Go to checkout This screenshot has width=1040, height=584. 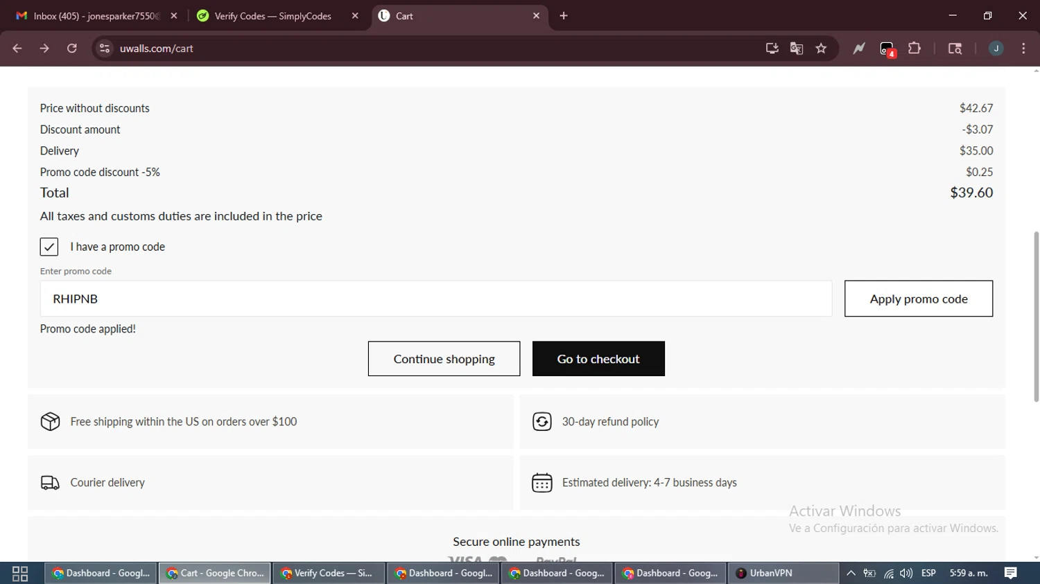[x=598, y=359]
